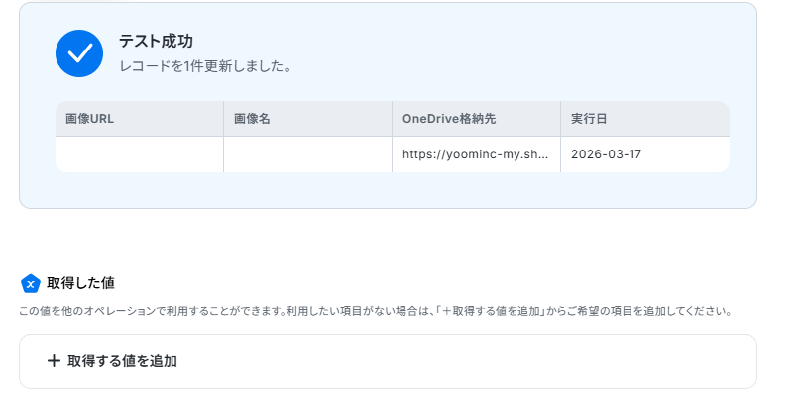Screen dimensions: 803x403
Task: Click the 取得する値を追加 button label
Action: [122, 361]
